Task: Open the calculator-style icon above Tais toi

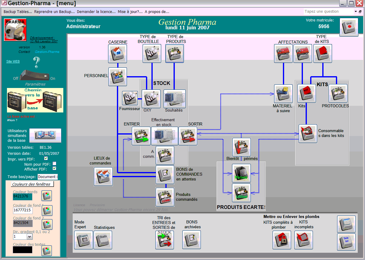Action: (x=346, y=224)
